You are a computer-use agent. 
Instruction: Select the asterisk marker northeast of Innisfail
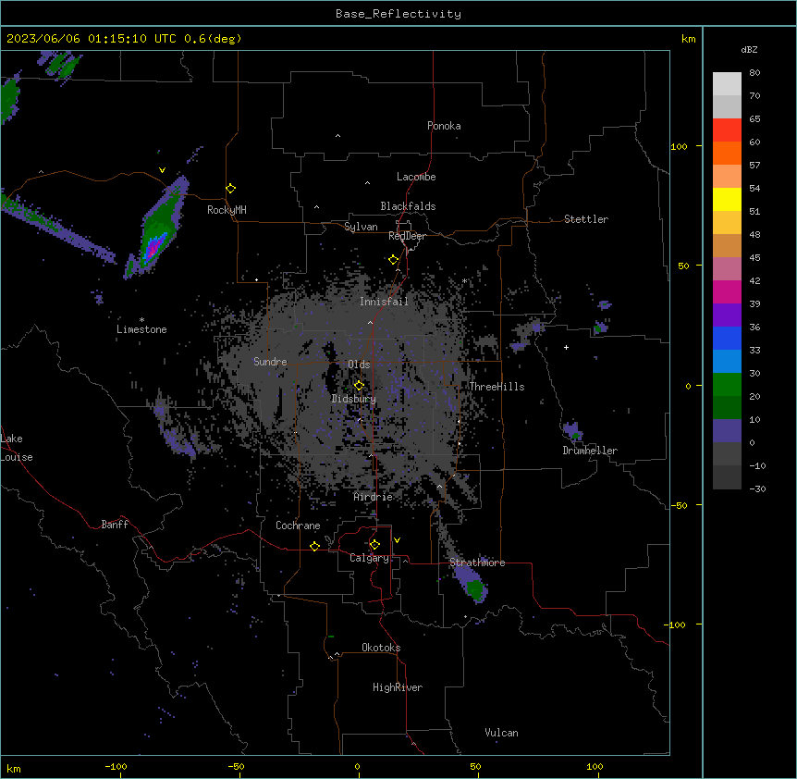(464, 280)
